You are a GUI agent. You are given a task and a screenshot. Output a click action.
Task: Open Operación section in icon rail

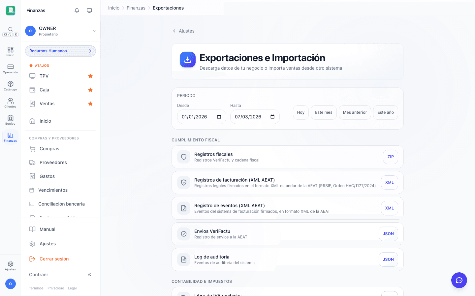point(11,68)
